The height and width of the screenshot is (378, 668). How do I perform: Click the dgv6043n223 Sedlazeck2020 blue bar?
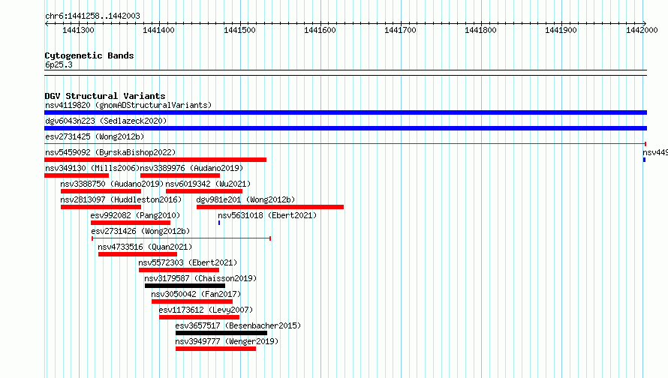(345, 128)
